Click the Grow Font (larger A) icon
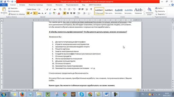The width and height of the screenshot is (174, 97). point(47,9)
